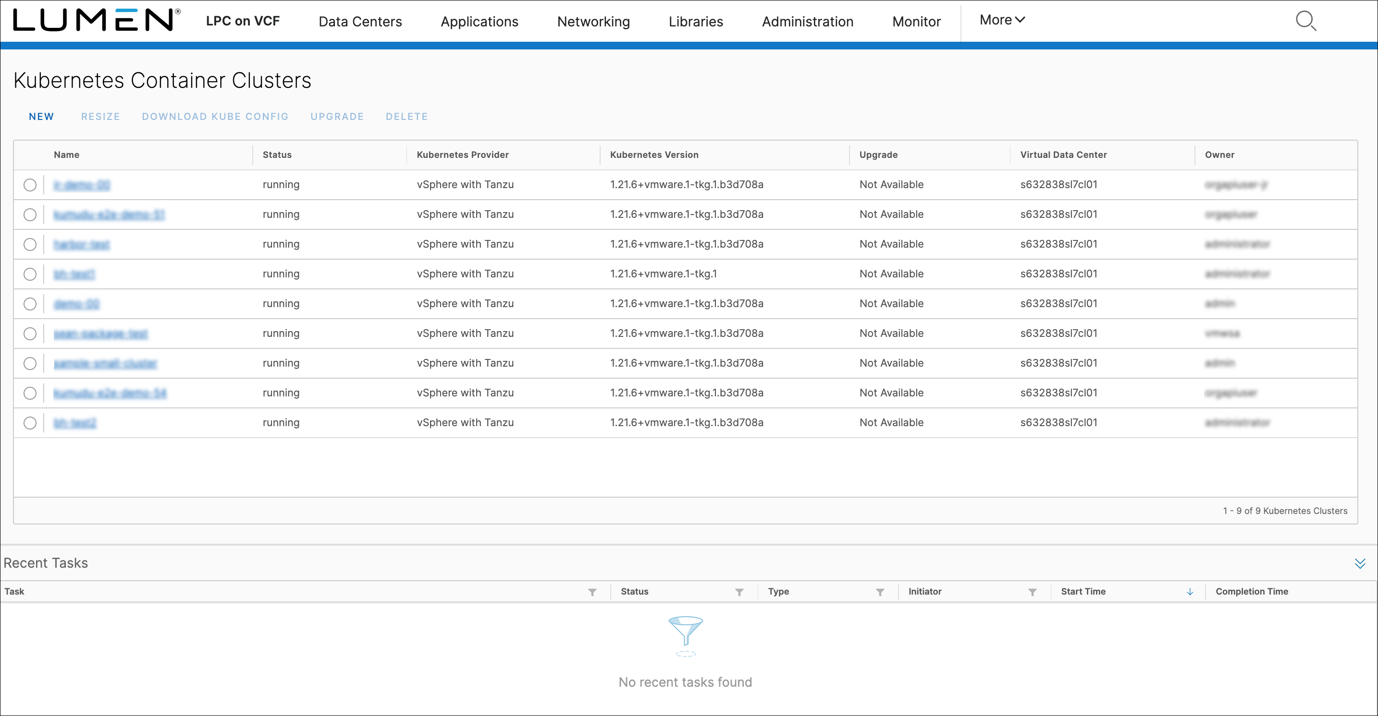Filter the Task column in Recent Tasks

pos(592,592)
